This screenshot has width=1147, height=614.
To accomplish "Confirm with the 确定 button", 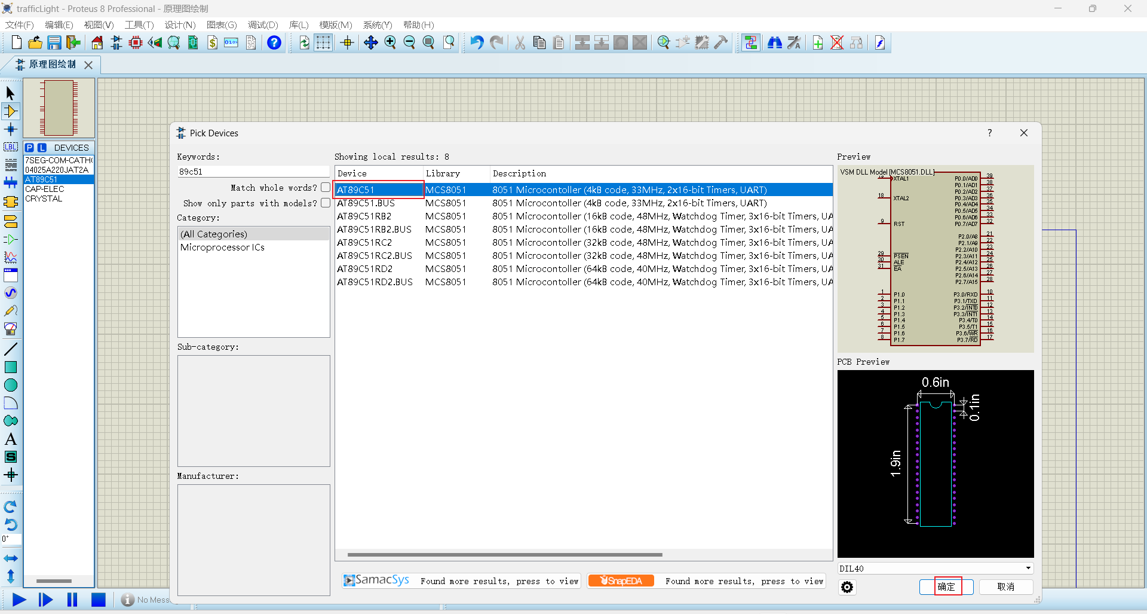I will [946, 587].
